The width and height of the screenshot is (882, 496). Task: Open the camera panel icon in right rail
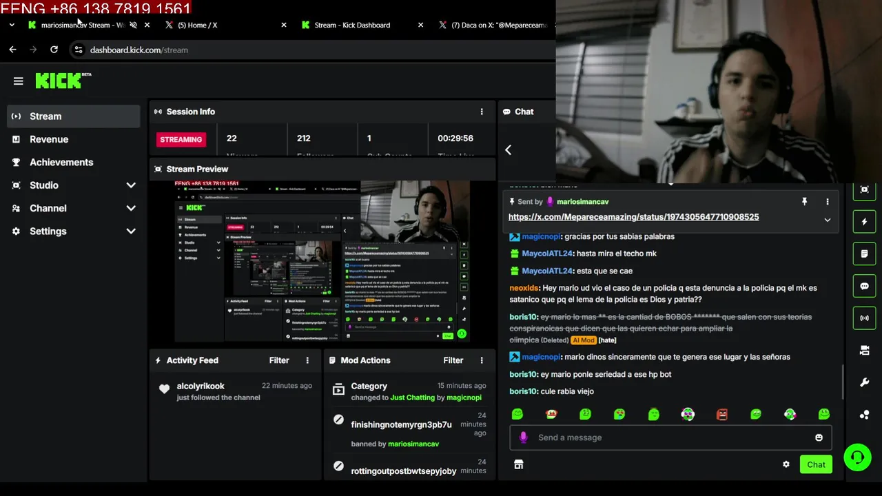(x=865, y=350)
